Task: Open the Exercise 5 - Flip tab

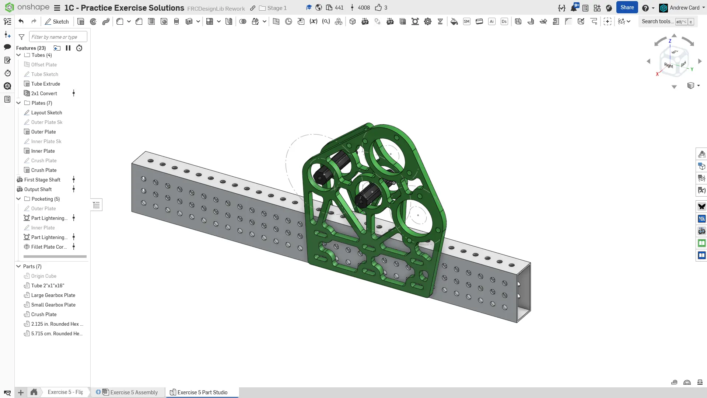Action: point(65,392)
